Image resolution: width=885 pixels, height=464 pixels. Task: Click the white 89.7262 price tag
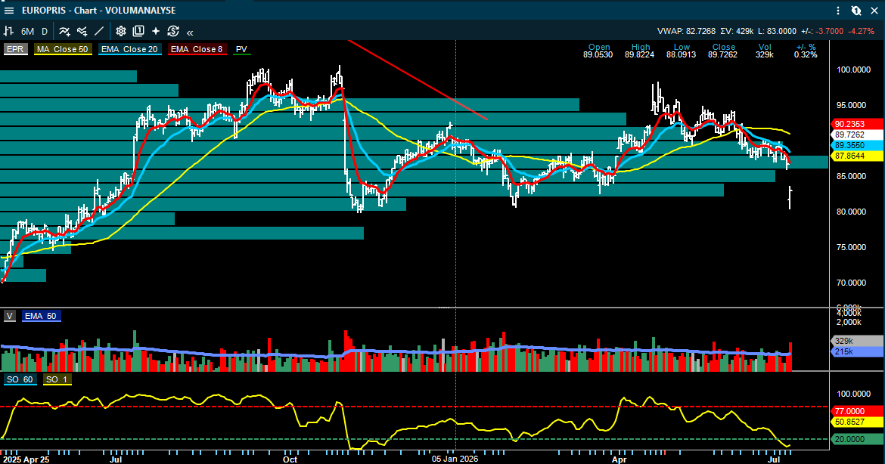point(857,135)
